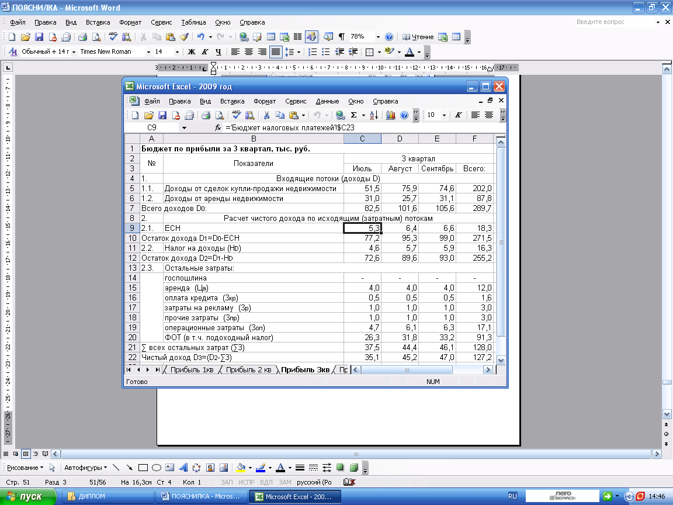
Task: Click the Rectangle drawing tool
Action: click(143, 468)
